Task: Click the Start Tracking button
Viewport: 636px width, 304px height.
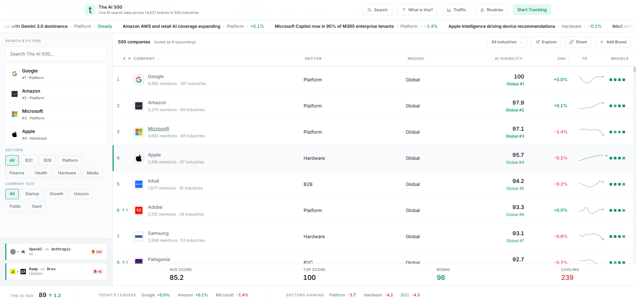Action: [x=532, y=10]
